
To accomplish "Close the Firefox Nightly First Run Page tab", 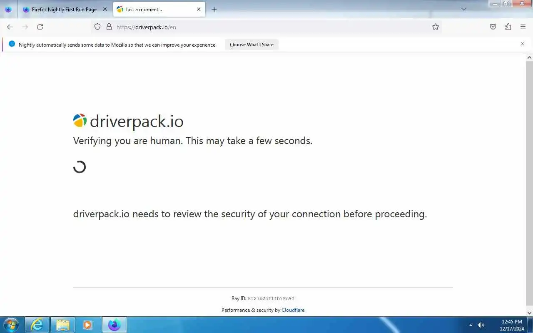I will [x=105, y=9].
